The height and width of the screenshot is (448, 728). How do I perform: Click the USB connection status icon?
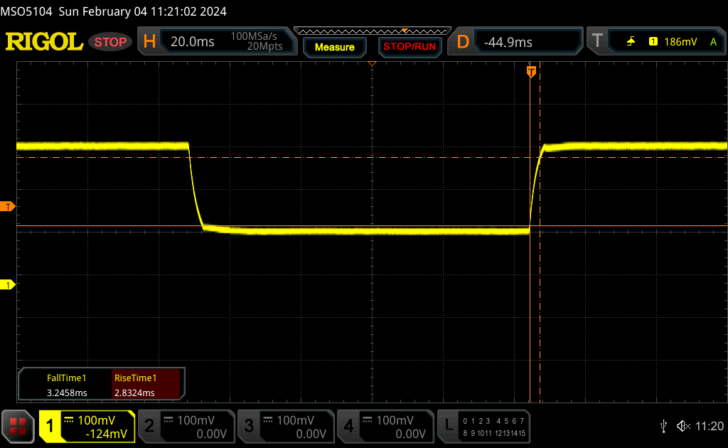(663, 426)
